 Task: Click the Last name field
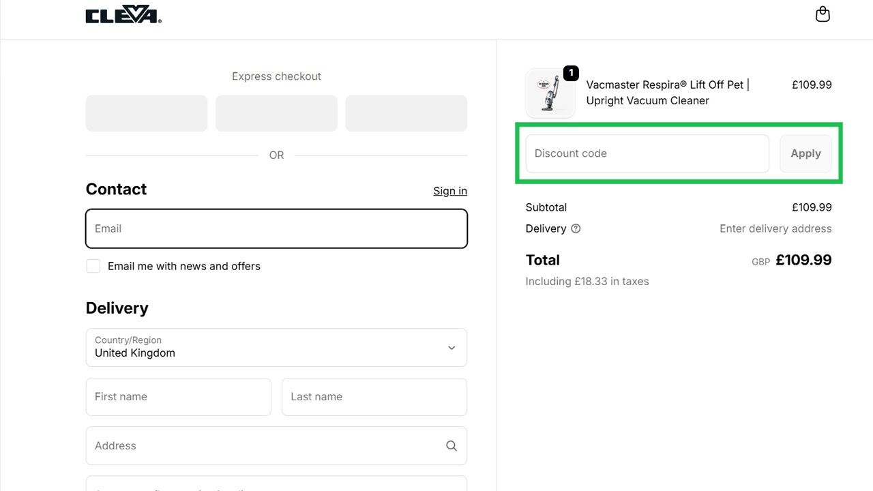coord(374,397)
